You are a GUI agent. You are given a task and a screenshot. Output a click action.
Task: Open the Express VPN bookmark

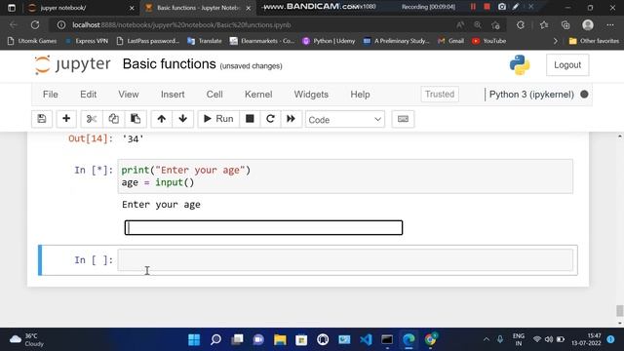87,41
